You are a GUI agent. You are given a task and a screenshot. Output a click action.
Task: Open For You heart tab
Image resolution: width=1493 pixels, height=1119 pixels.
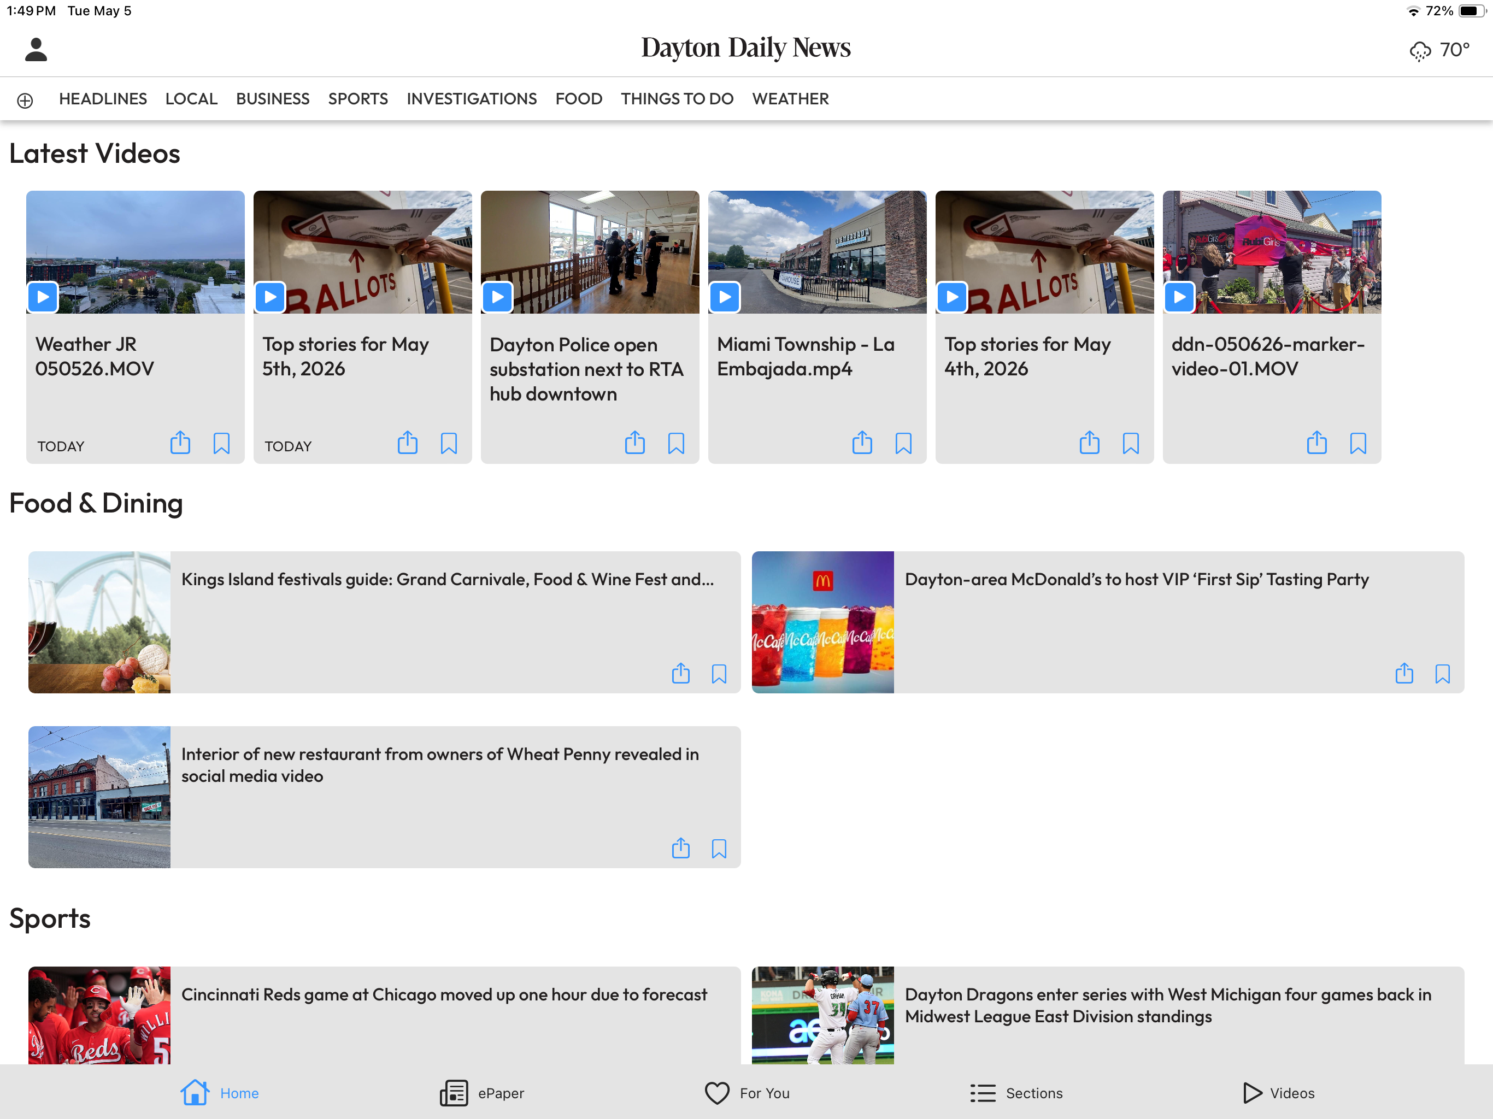click(746, 1093)
